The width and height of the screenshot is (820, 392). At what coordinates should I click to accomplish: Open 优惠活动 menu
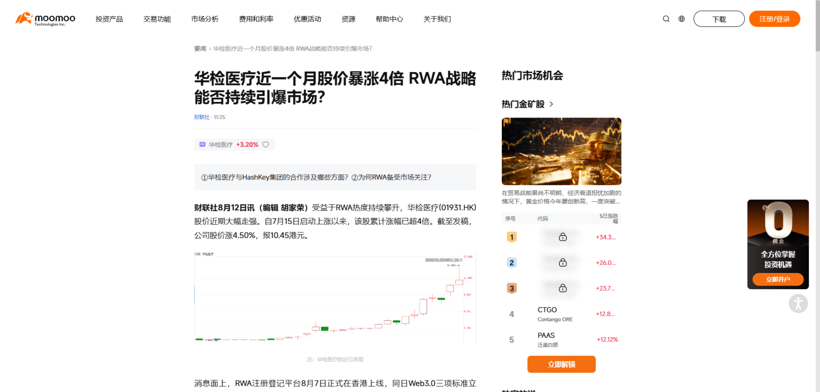coord(307,19)
